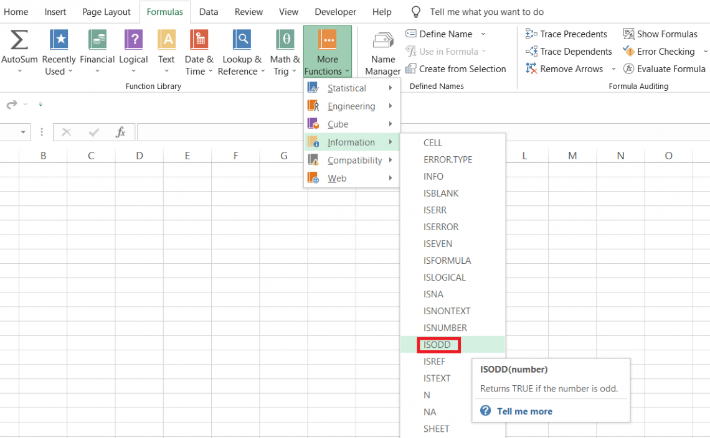Open the Developer tab

(335, 11)
